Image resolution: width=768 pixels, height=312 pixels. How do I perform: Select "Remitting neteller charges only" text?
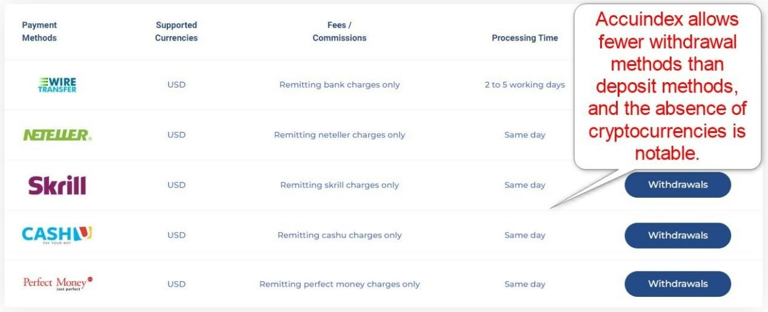pyautogui.click(x=339, y=135)
